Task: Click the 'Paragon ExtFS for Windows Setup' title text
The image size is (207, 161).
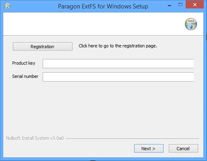Action: tap(103, 6)
